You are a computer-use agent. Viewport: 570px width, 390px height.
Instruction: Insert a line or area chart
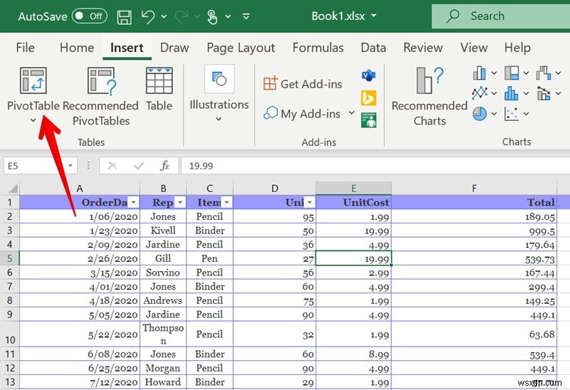click(x=479, y=93)
